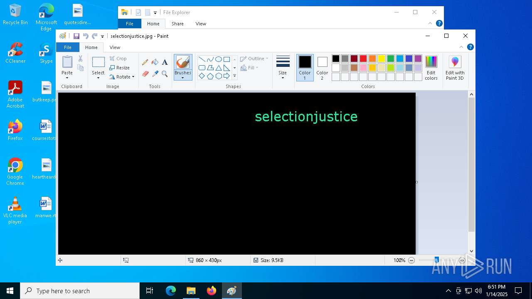
Task: Switch to Share tab in File Explorer
Action: pyautogui.click(x=177, y=24)
